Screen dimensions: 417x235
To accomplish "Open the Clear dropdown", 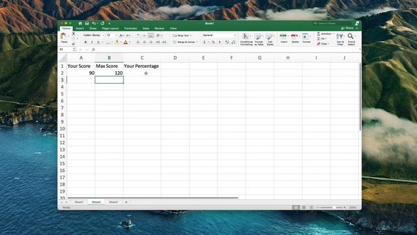I will click(323, 44).
